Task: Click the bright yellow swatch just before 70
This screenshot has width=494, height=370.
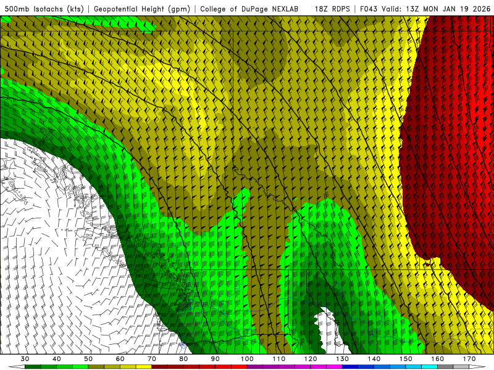Action: tap(144, 367)
